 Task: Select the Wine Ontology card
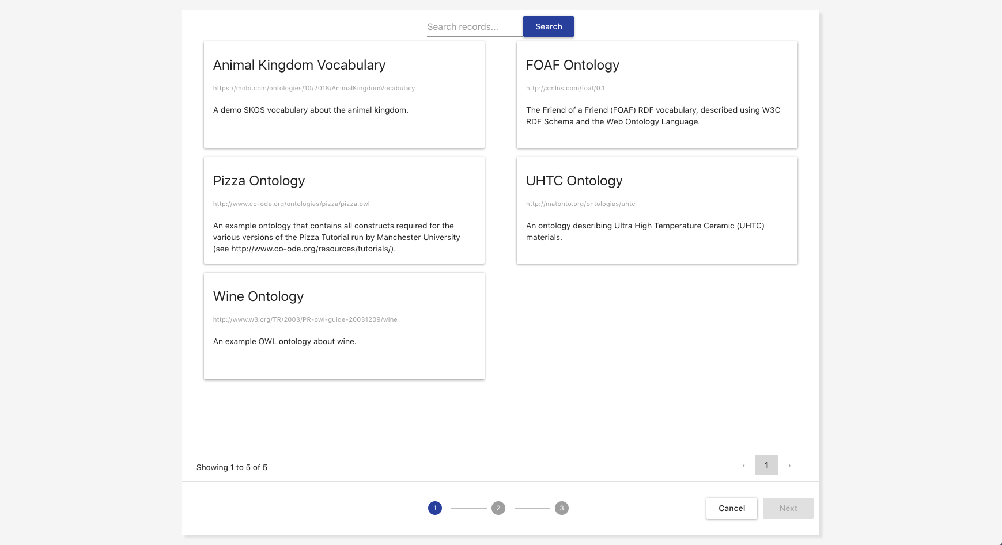pos(344,326)
